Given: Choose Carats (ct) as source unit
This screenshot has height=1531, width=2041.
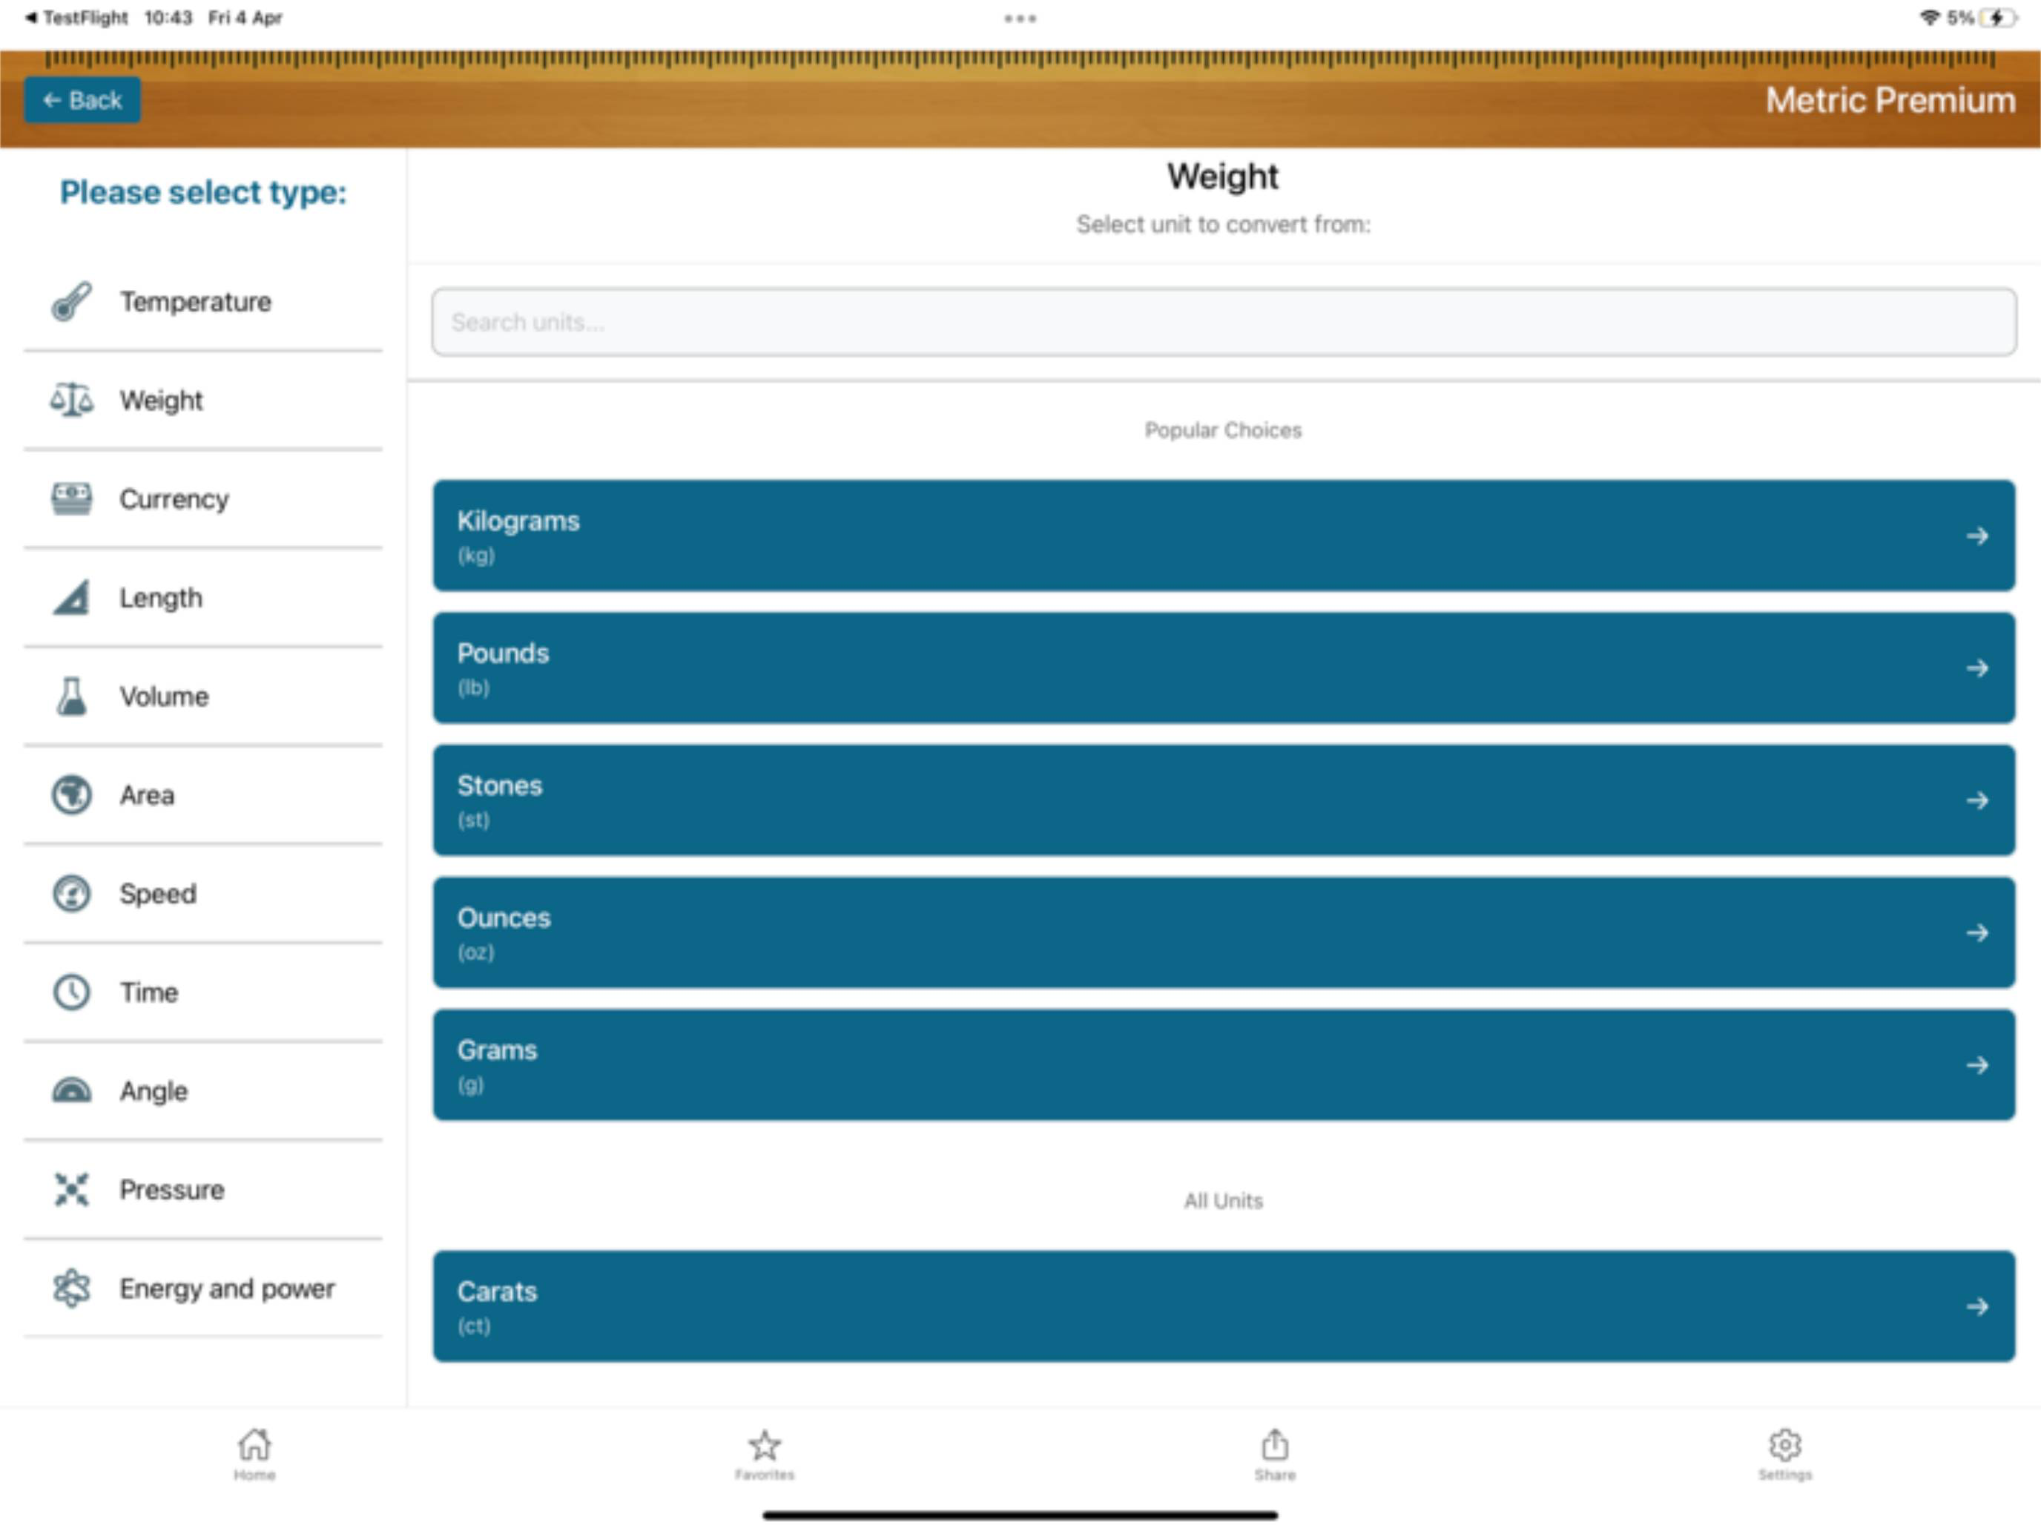Looking at the screenshot, I should coord(1224,1307).
